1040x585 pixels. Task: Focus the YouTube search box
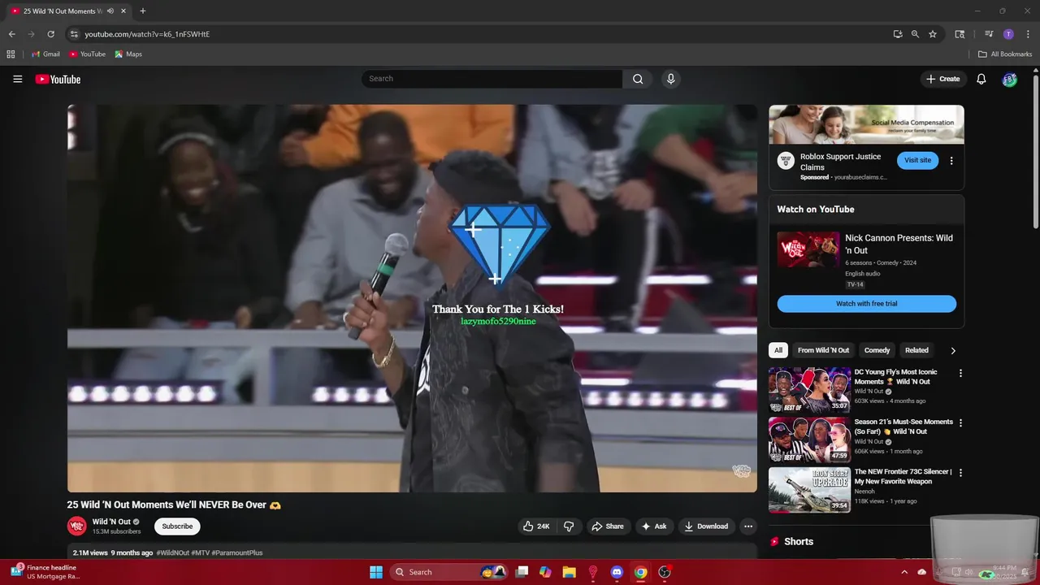click(x=492, y=79)
